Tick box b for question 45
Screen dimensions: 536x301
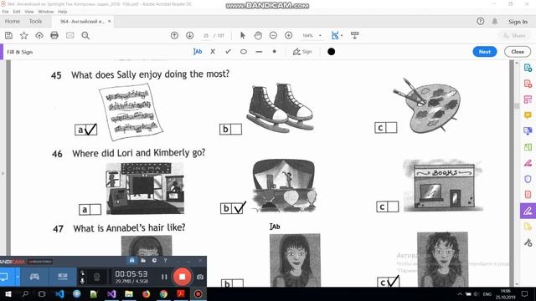pos(236,129)
